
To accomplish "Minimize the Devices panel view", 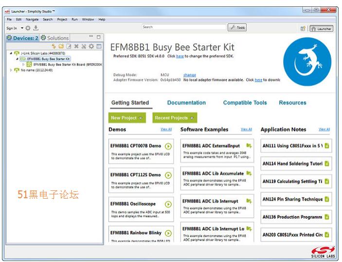I will click(x=91, y=37).
